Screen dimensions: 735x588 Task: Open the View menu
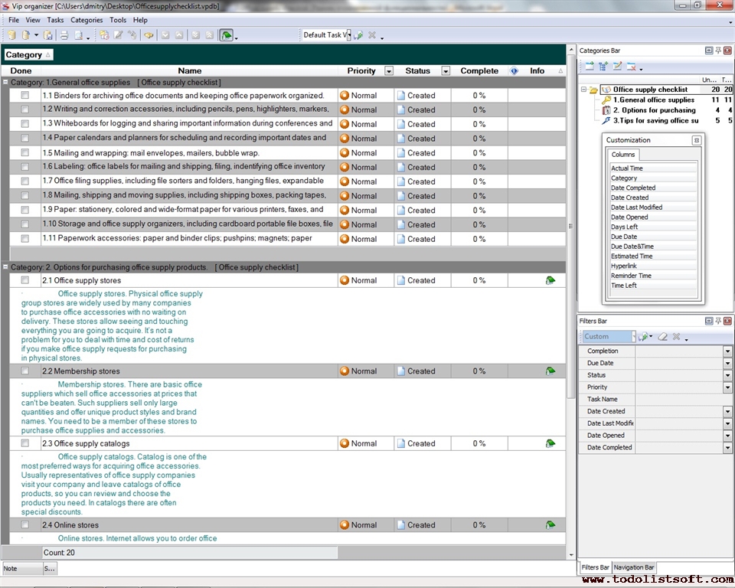point(33,20)
